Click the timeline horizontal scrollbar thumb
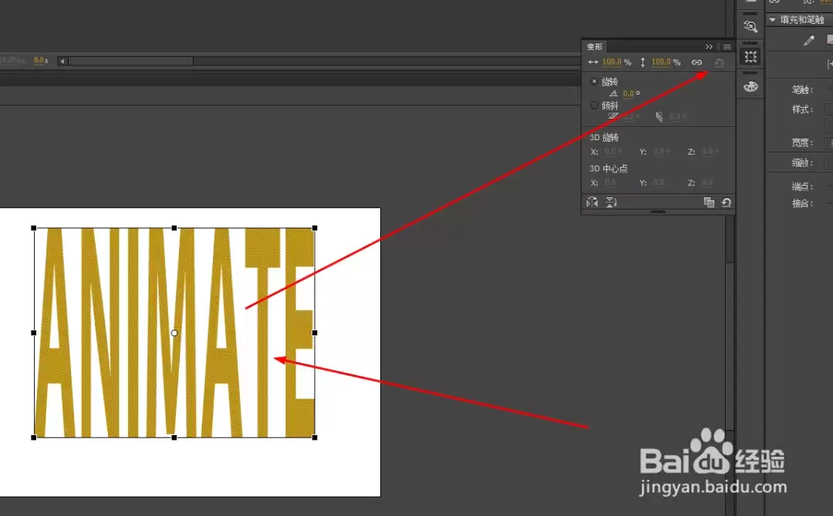The image size is (833, 516). pos(130,61)
